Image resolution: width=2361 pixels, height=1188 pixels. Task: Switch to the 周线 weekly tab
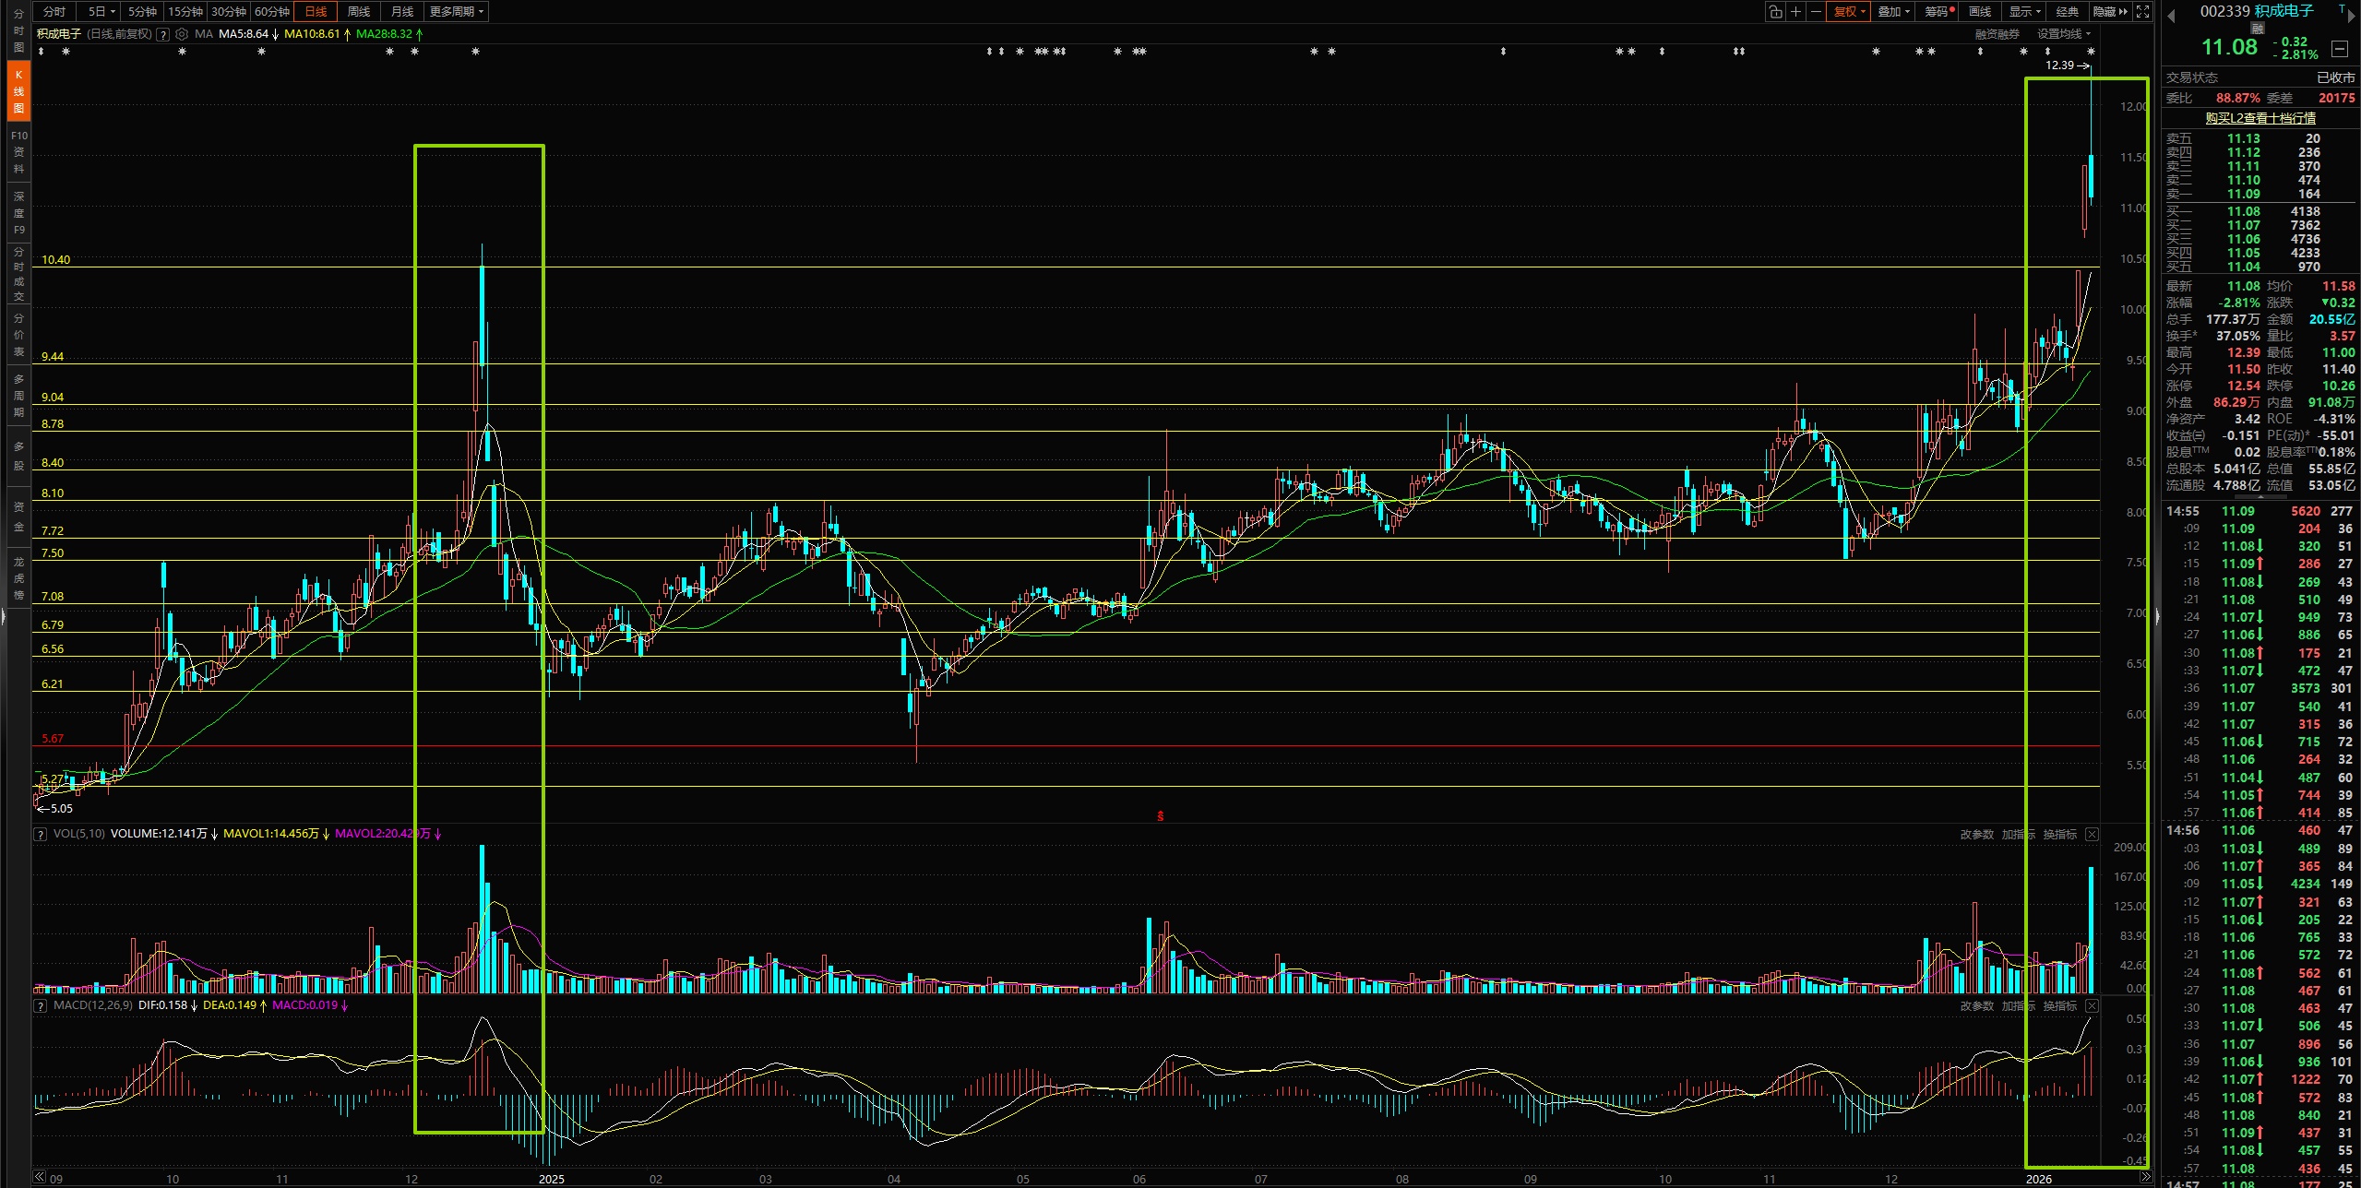[359, 12]
